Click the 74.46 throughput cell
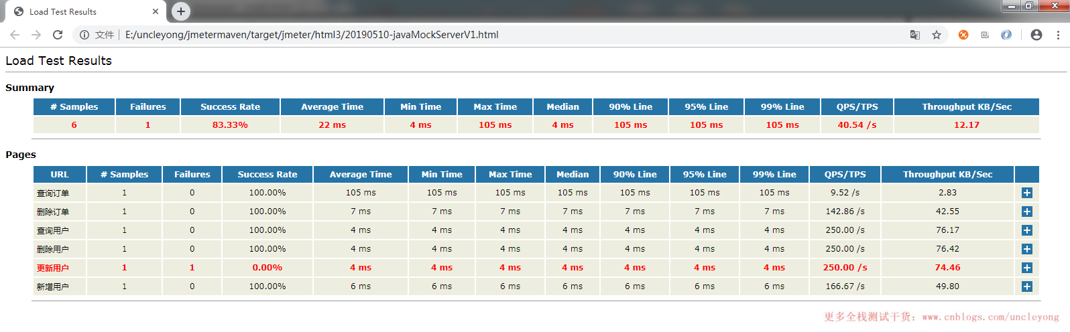 tap(947, 267)
